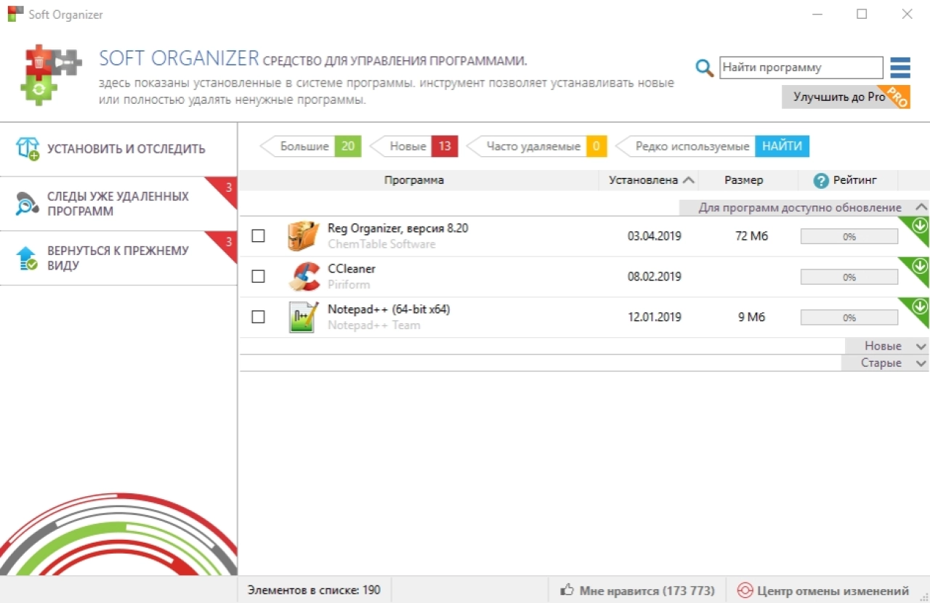
Task: Click the date 03.04.2019
Action: (655, 236)
